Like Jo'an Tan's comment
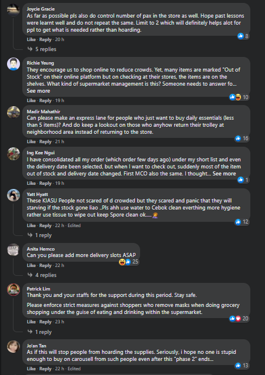This screenshot has height=375, width=265. pyautogui.click(x=31, y=369)
